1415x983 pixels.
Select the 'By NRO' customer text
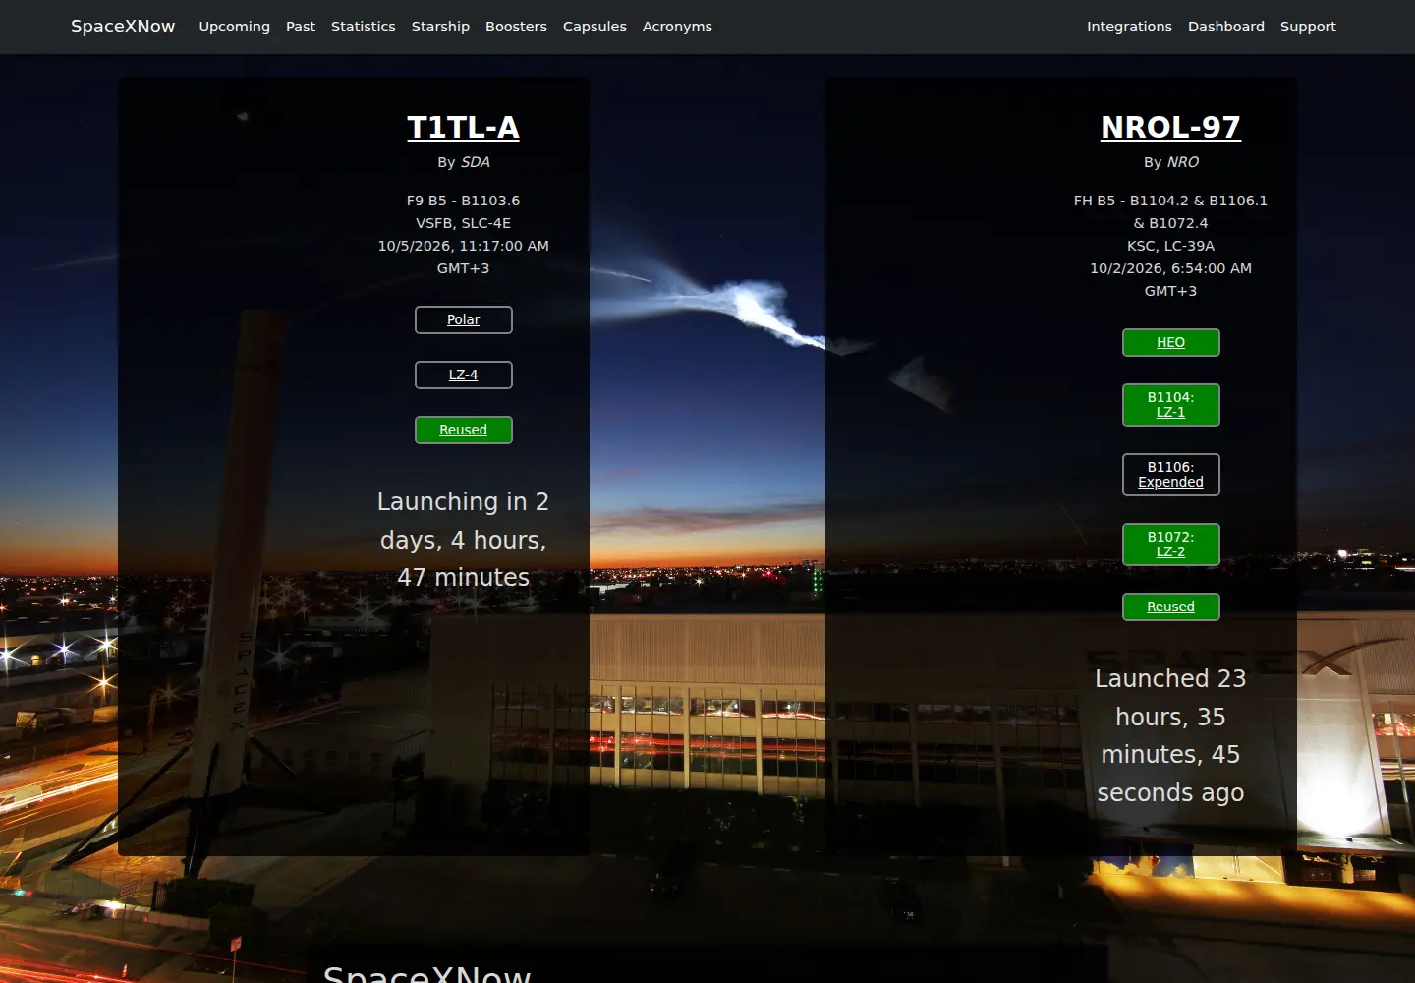click(1170, 162)
